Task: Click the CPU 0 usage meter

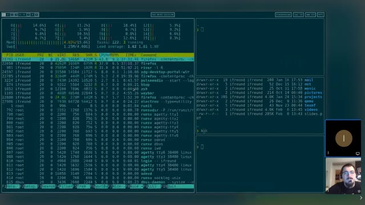Action: 28,25
